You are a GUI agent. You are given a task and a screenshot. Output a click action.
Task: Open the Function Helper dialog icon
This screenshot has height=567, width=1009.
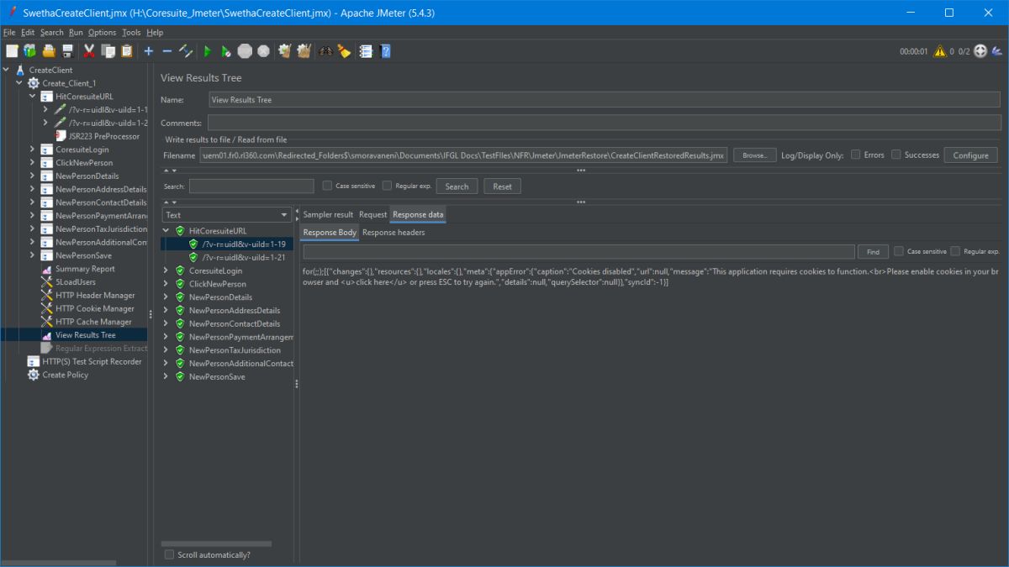click(366, 51)
